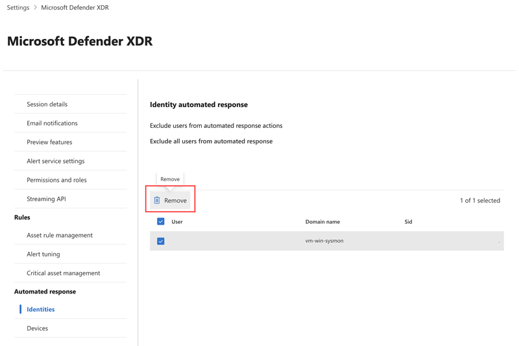Open Alert tuning rules
The height and width of the screenshot is (346, 519).
[43, 254]
